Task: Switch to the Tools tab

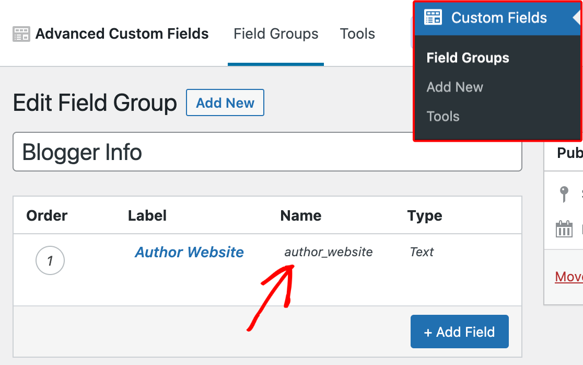Action: (x=357, y=34)
